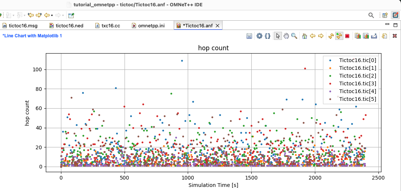
Task: Click 'Line Chart with Matplotlib 1' title
Action: click(32, 36)
